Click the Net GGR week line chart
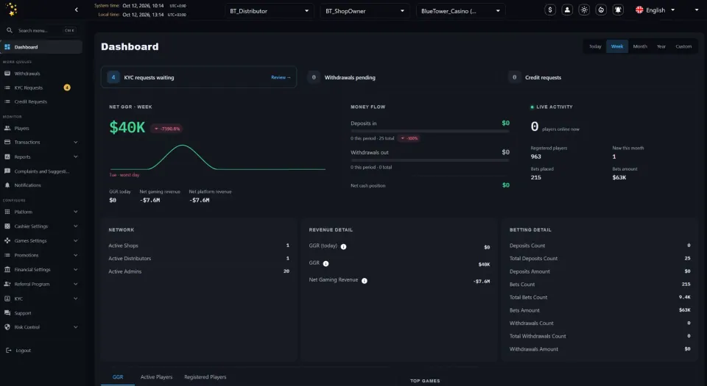 (x=217, y=157)
